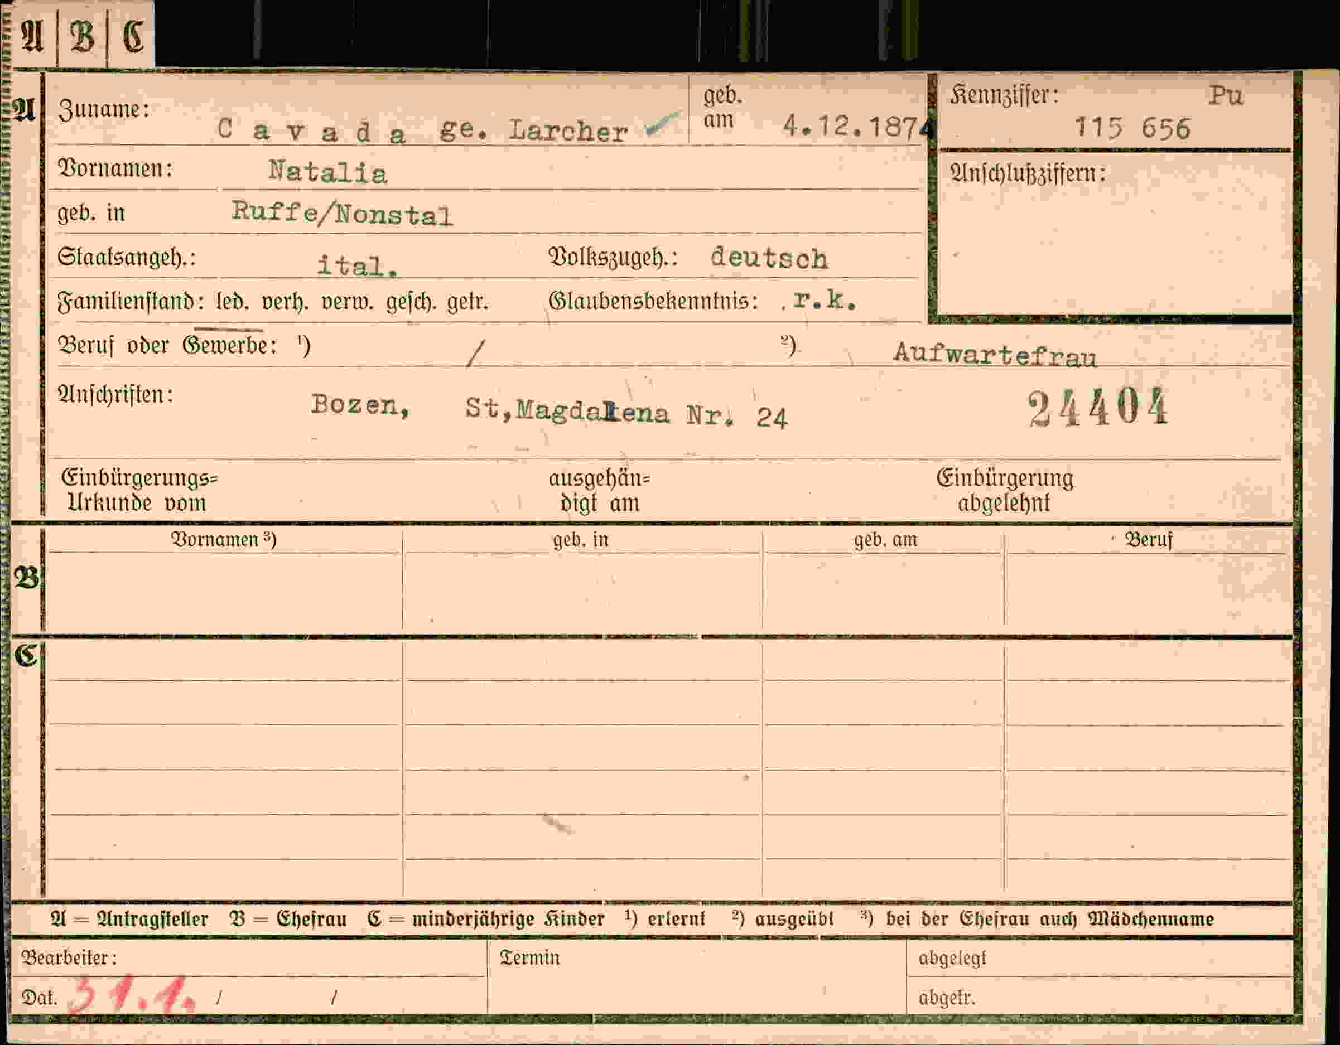Select the birthplace "Ruffe/Nonstal"
The image size is (1340, 1045).
[343, 214]
